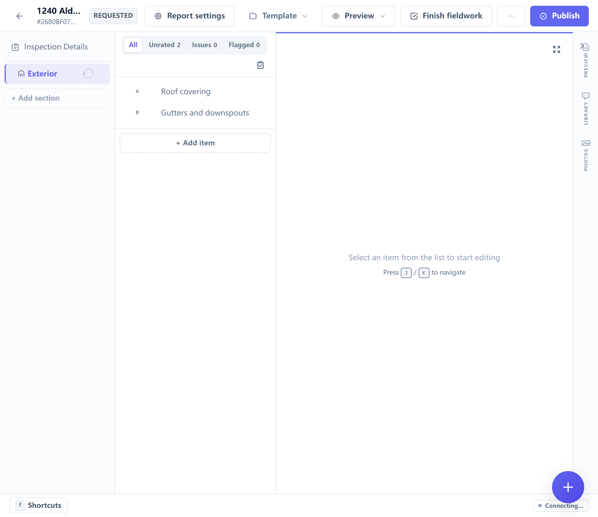Show the Flagged 0 tab
This screenshot has width=598, height=517.
244,45
